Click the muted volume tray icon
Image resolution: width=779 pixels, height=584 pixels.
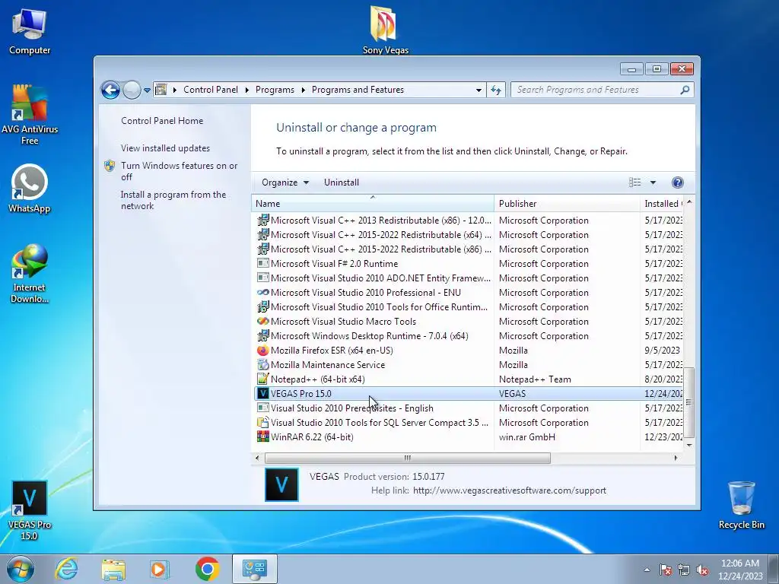pos(702,570)
